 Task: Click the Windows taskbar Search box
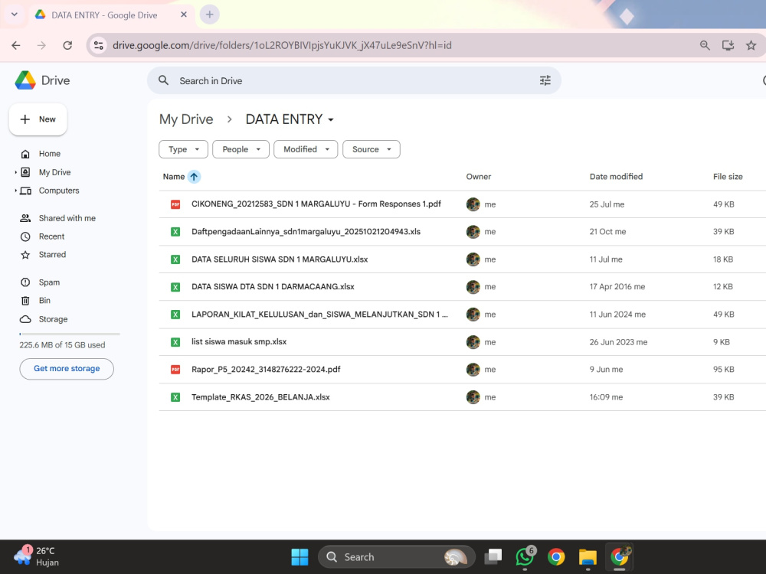396,557
